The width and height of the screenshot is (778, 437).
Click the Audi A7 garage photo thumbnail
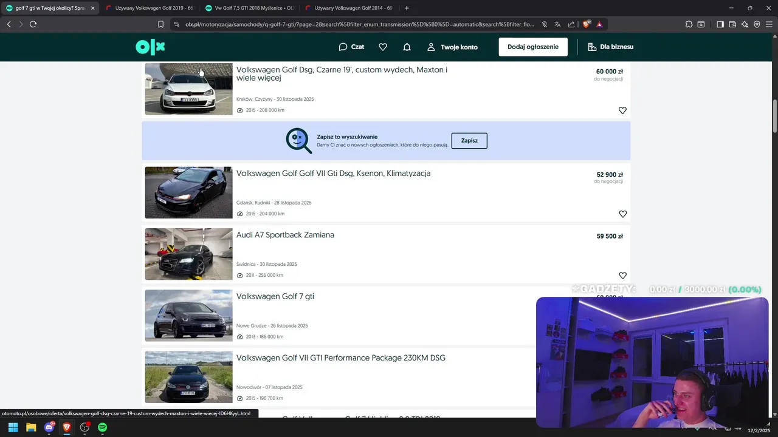[x=188, y=254]
